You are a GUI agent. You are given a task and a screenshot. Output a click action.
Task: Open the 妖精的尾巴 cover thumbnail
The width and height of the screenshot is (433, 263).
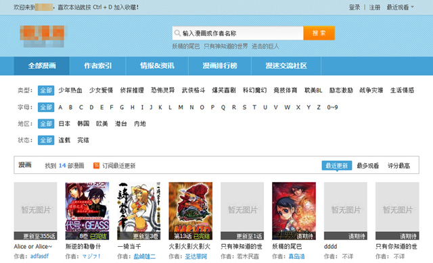294,210
